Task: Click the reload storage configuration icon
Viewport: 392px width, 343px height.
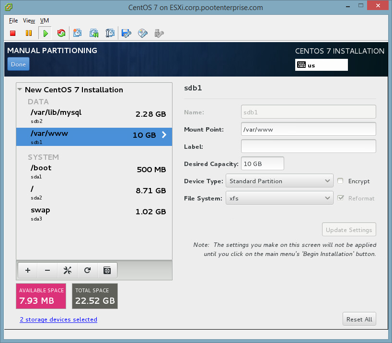Action: pos(87,270)
